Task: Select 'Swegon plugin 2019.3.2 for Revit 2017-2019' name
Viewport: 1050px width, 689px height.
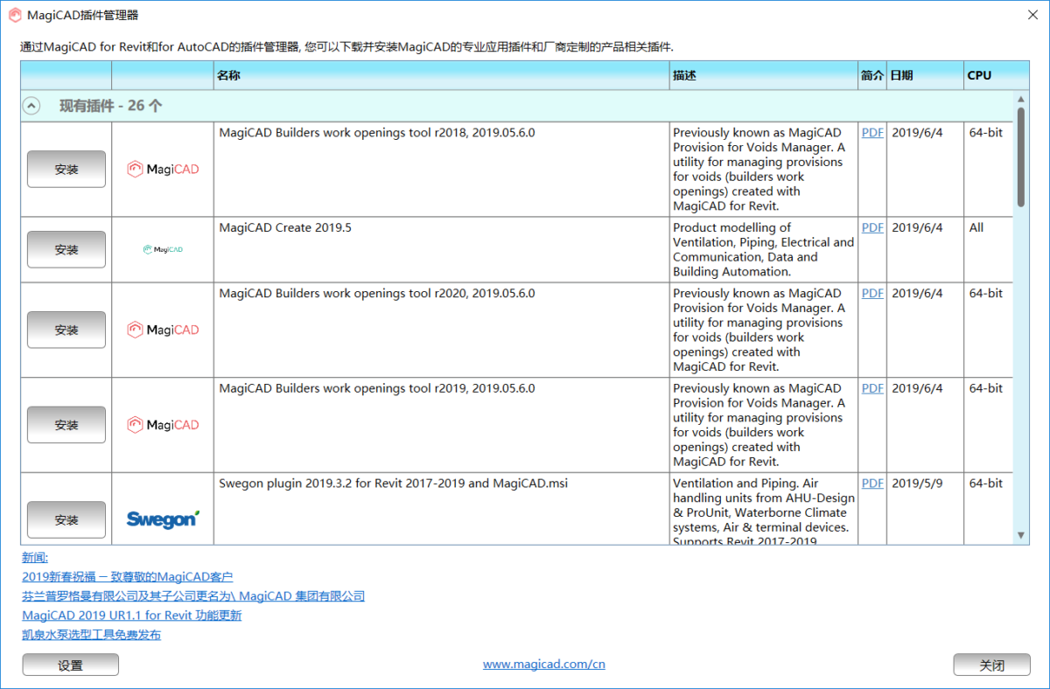Action: [x=394, y=483]
